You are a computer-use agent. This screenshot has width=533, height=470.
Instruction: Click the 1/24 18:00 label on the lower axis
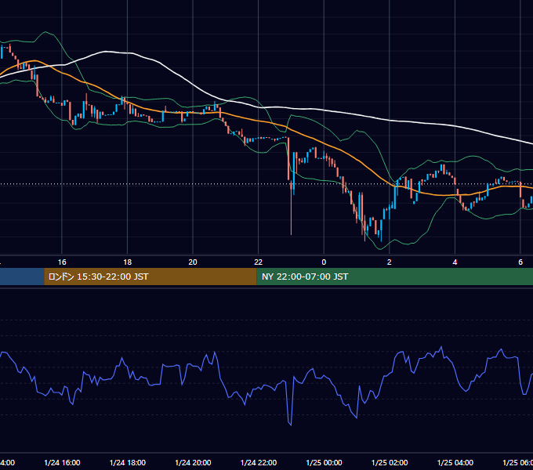click(128, 462)
